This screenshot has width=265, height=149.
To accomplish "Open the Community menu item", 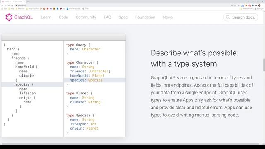I will (86, 17).
